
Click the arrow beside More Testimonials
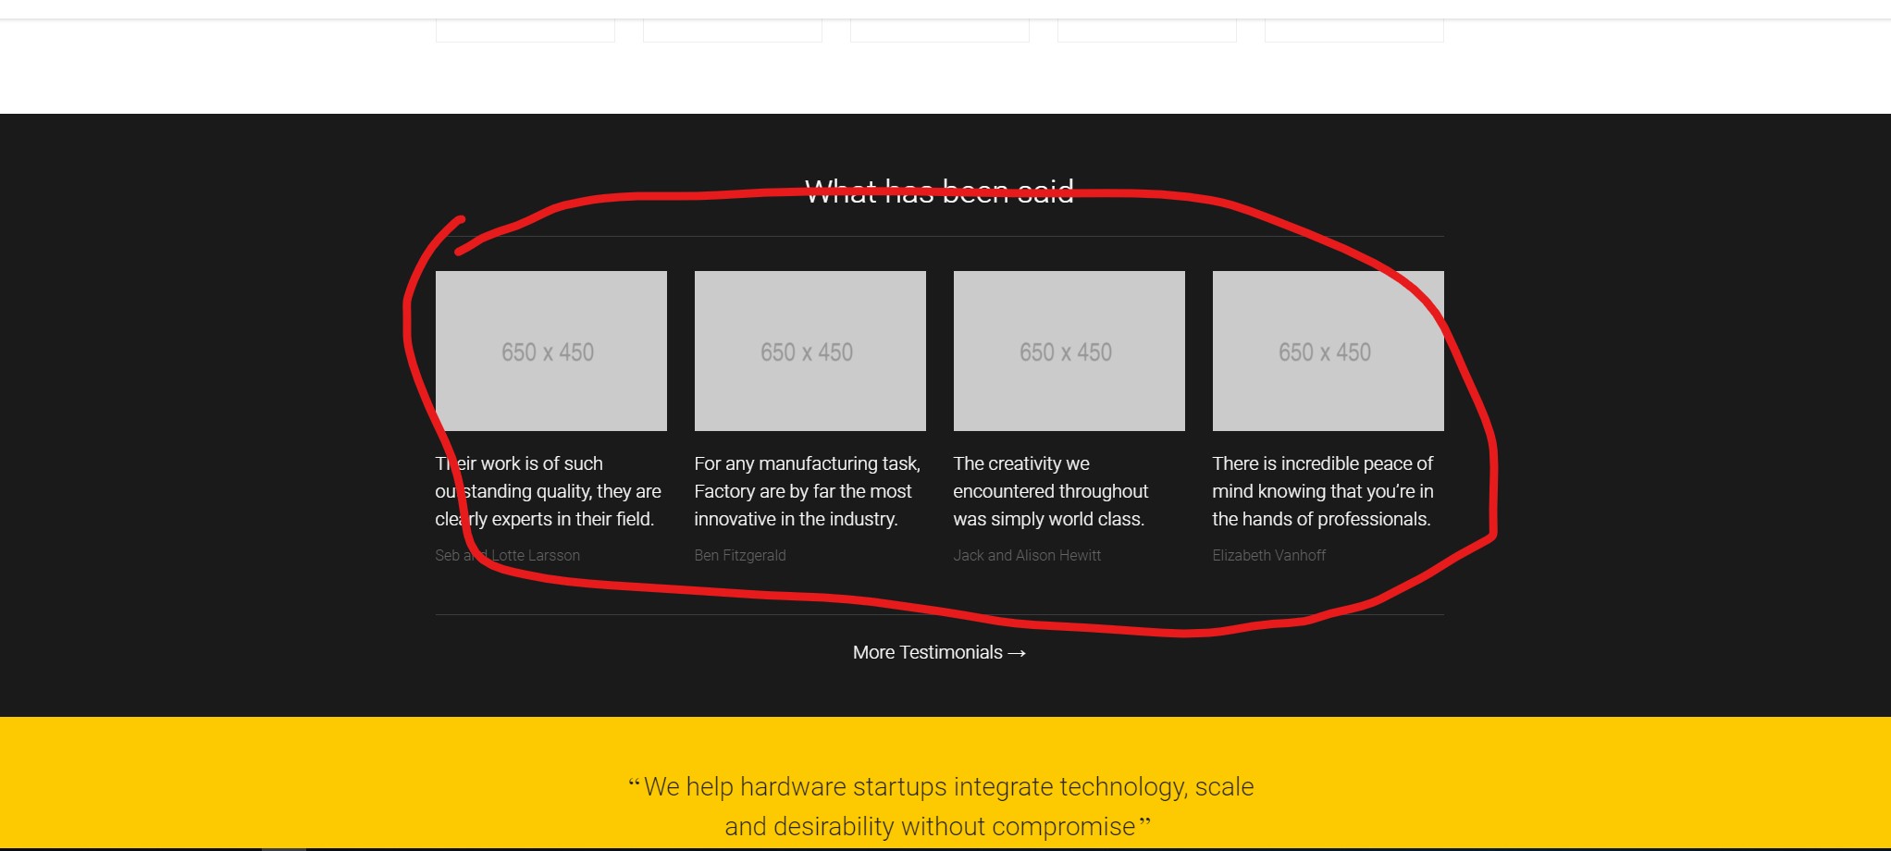(1017, 653)
